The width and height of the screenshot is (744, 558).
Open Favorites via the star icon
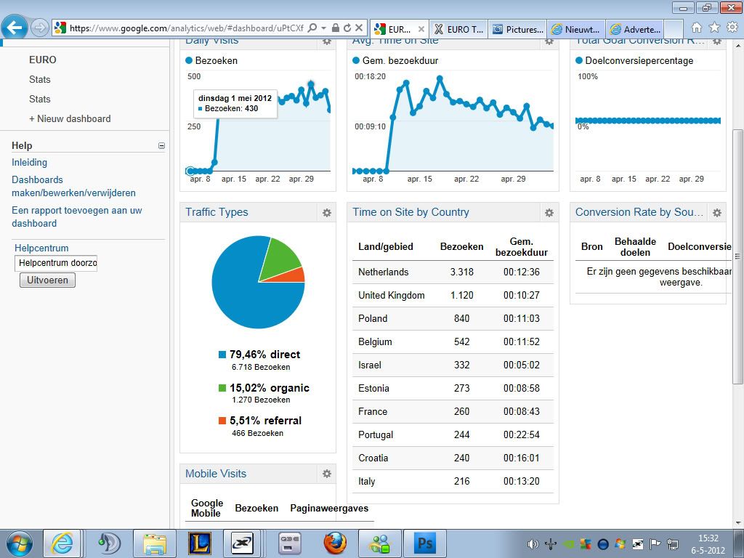(714, 28)
